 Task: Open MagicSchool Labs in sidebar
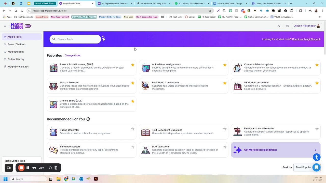pyautogui.click(x=21, y=67)
